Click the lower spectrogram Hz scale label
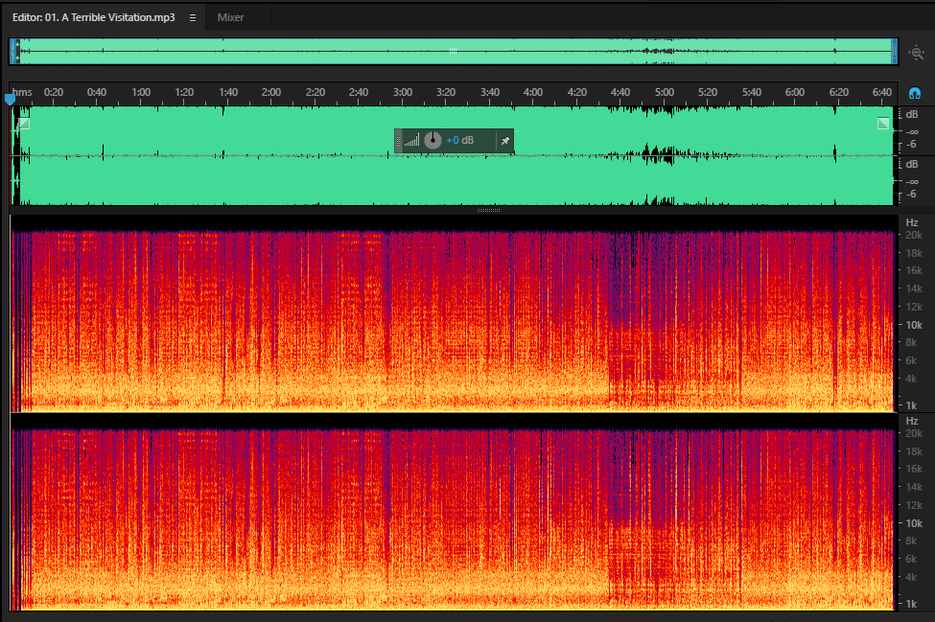 [912, 421]
